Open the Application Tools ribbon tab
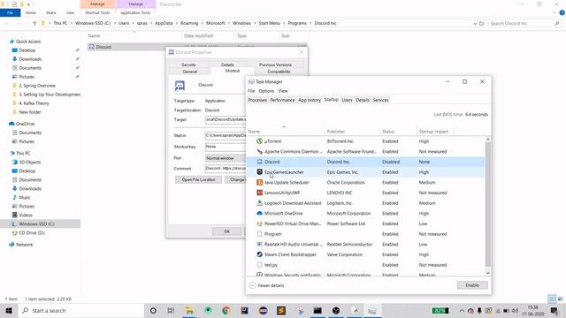Viewport: 566px width, 318px height. click(135, 12)
